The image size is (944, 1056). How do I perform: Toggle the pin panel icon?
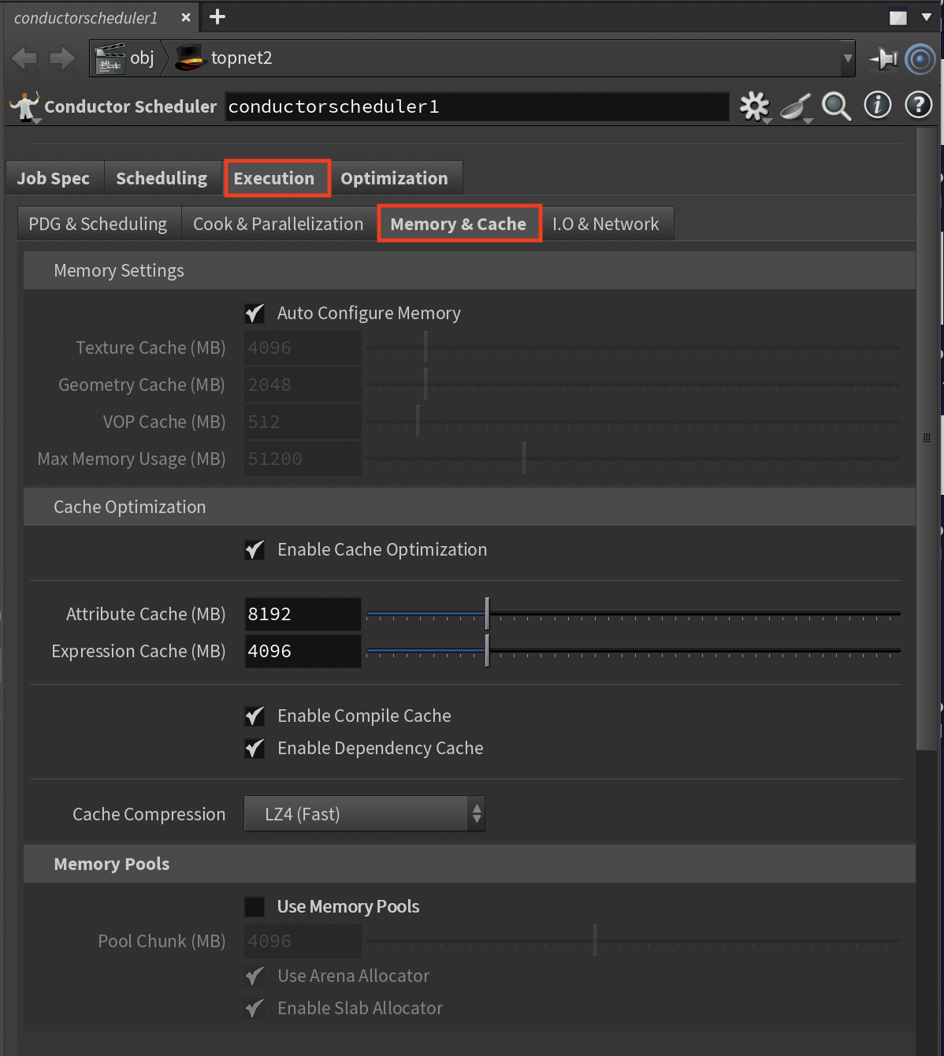(884, 58)
